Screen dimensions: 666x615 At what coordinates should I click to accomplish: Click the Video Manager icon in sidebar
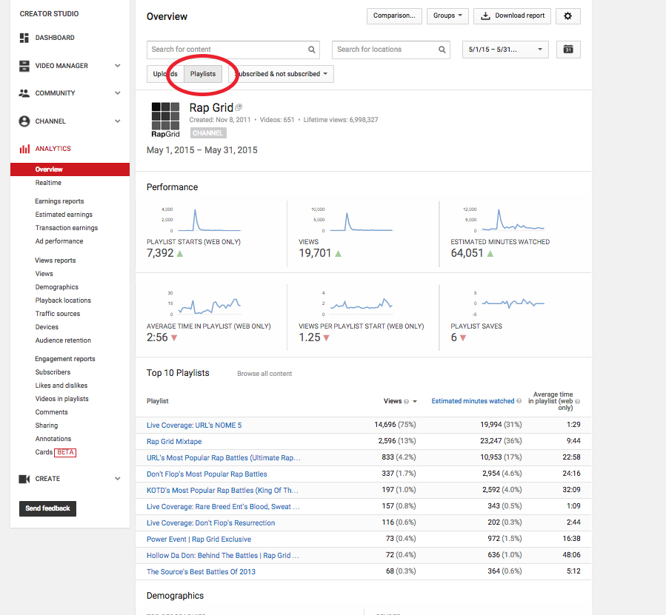[24, 66]
